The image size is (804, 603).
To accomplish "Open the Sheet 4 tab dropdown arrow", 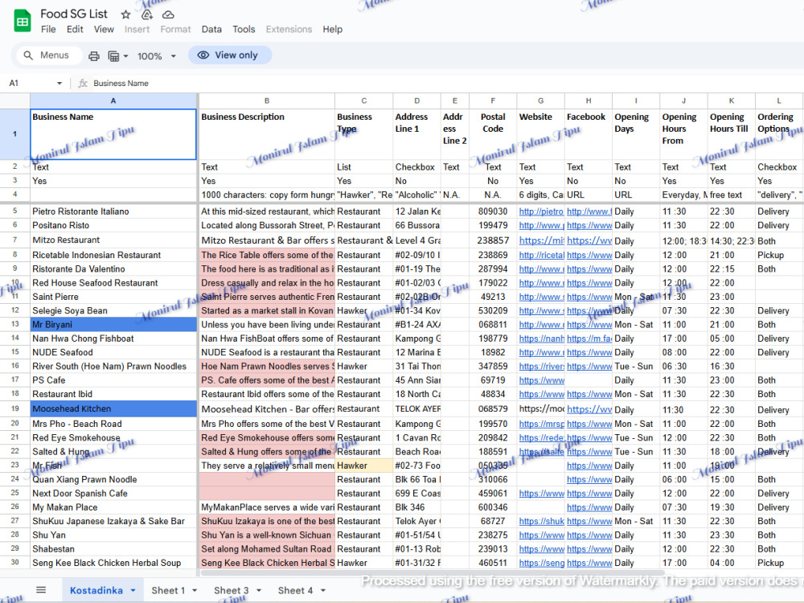I will coord(322,590).
